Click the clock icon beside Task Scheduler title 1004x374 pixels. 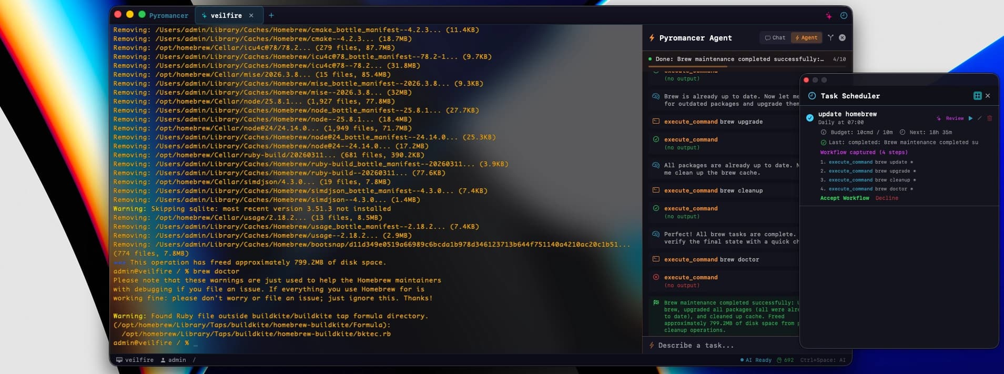coord(812,96)
